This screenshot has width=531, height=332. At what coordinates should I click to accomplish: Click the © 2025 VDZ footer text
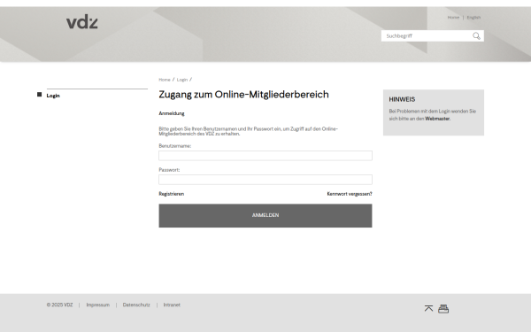pos(59,305)
